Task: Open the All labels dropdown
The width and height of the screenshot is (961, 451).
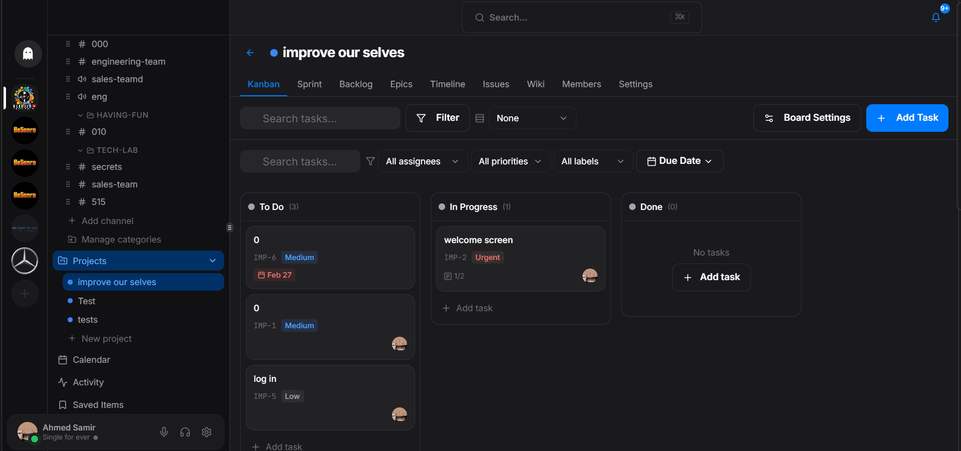Action: [x=593, y=161]
